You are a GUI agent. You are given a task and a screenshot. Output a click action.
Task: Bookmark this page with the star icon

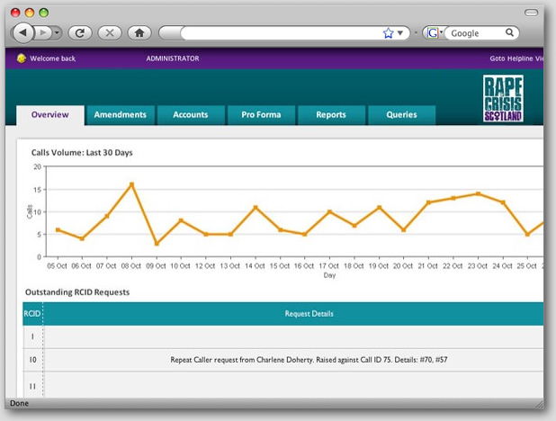[388, 33]
